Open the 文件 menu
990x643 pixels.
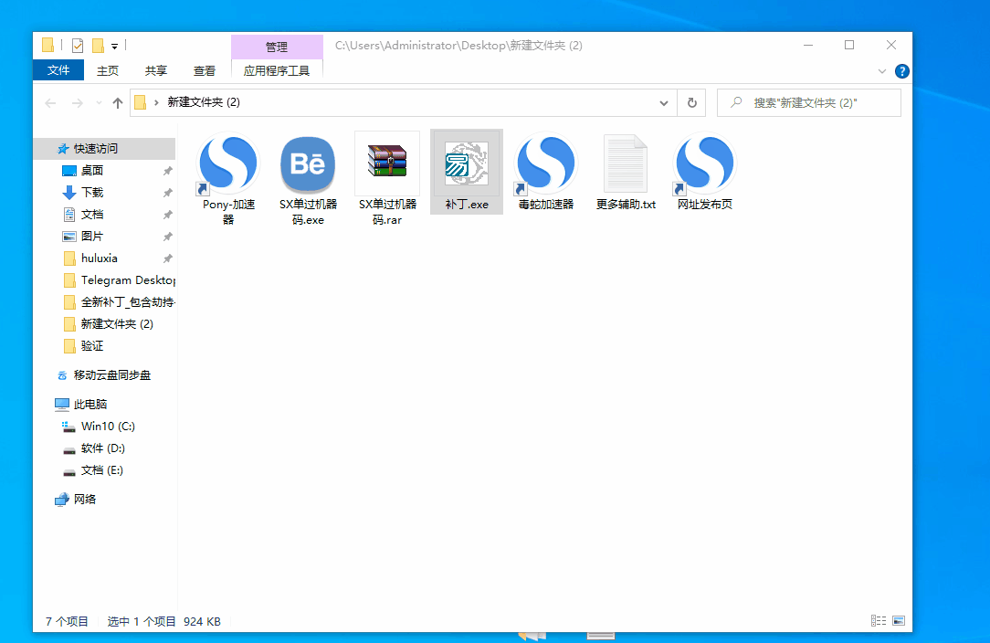click(58, 70)
